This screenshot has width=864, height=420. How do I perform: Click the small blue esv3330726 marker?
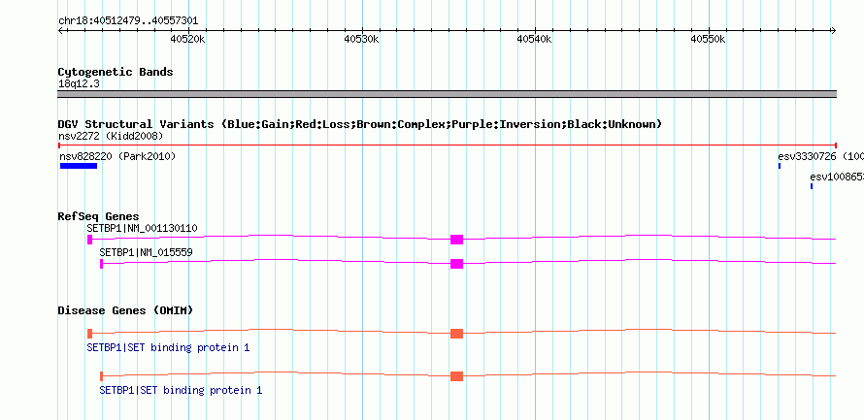point(780,166)
